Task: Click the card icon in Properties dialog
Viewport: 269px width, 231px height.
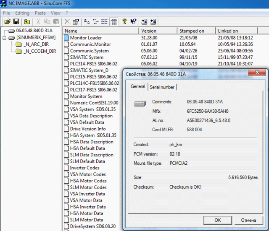Action: 140,104
